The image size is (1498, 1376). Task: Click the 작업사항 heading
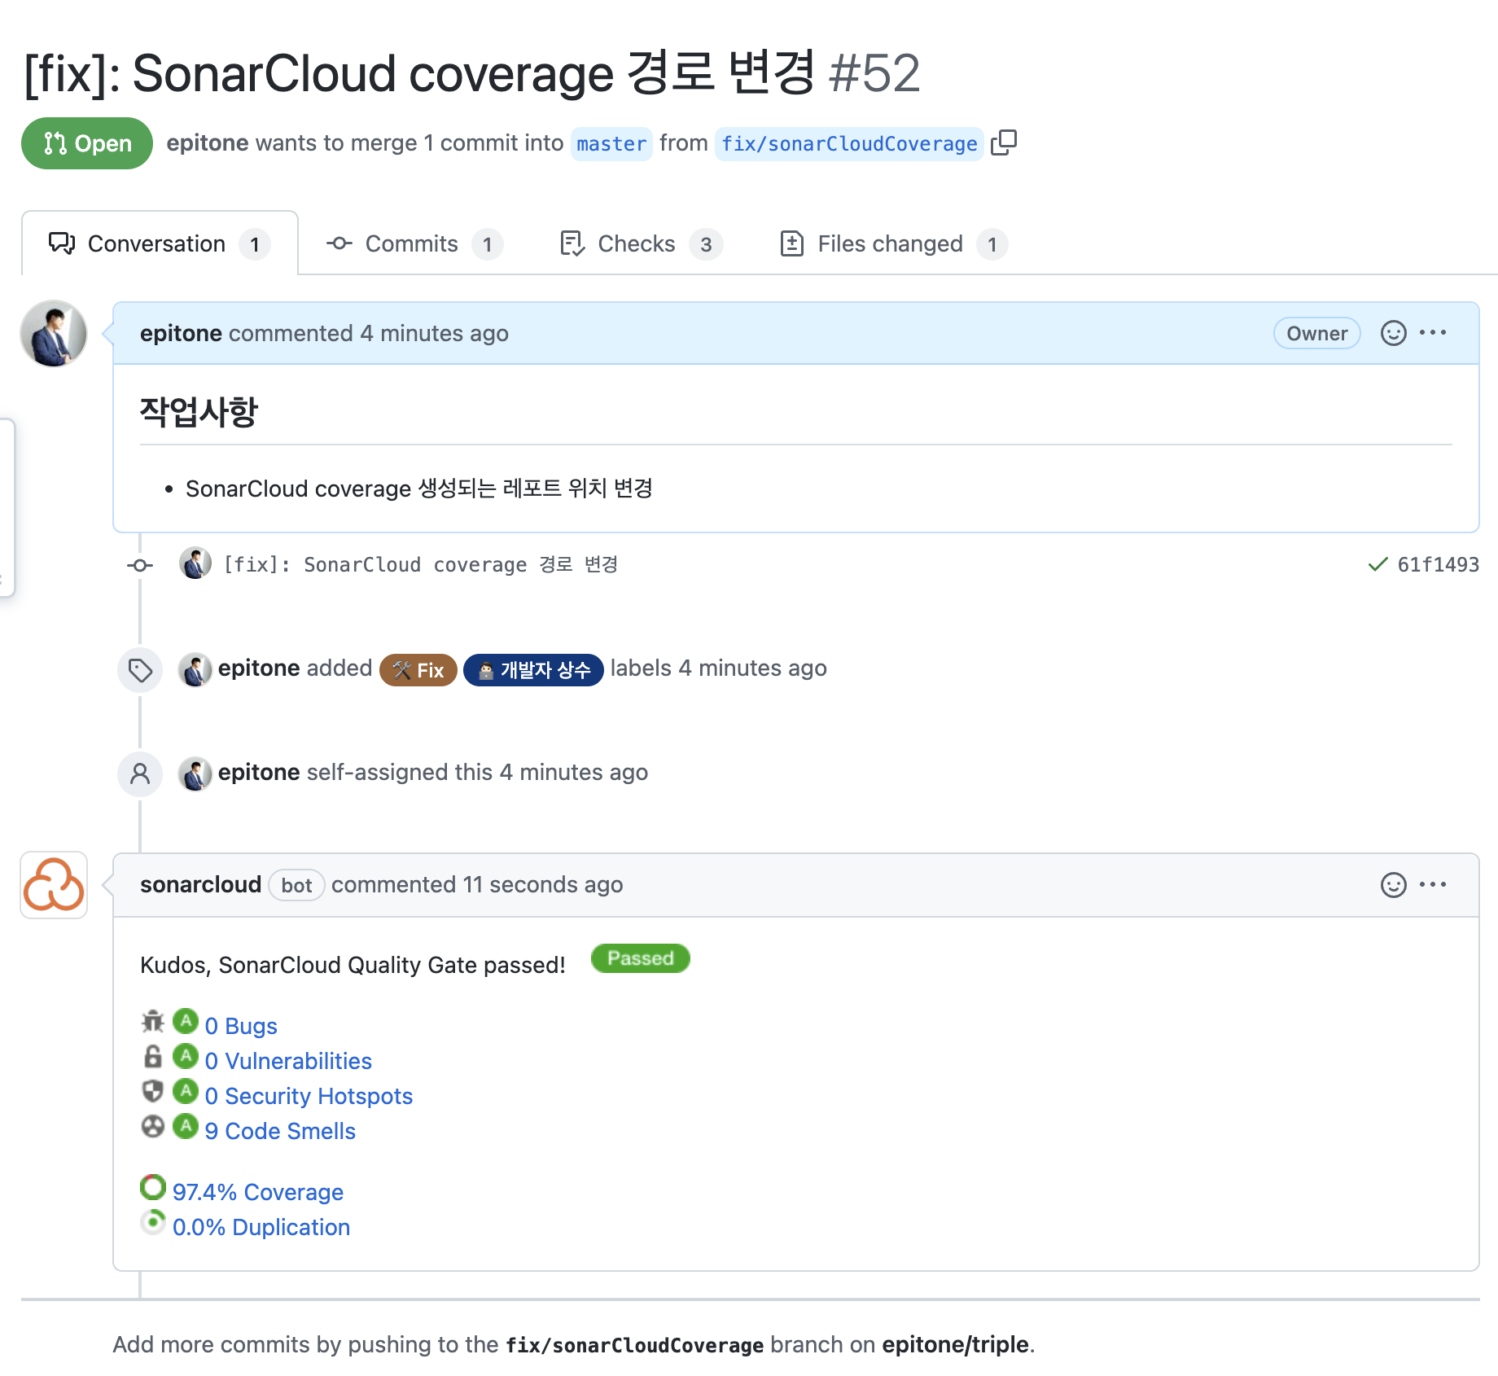point(199,411)
